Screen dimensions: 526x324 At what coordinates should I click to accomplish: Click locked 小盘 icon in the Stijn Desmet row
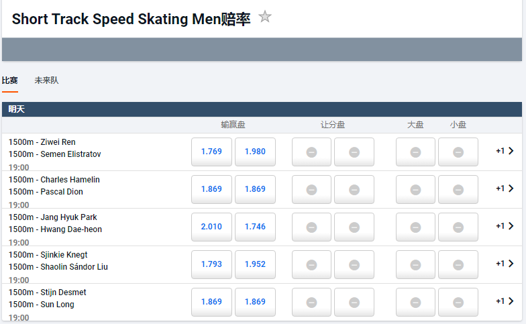click(x=458, y=303)
